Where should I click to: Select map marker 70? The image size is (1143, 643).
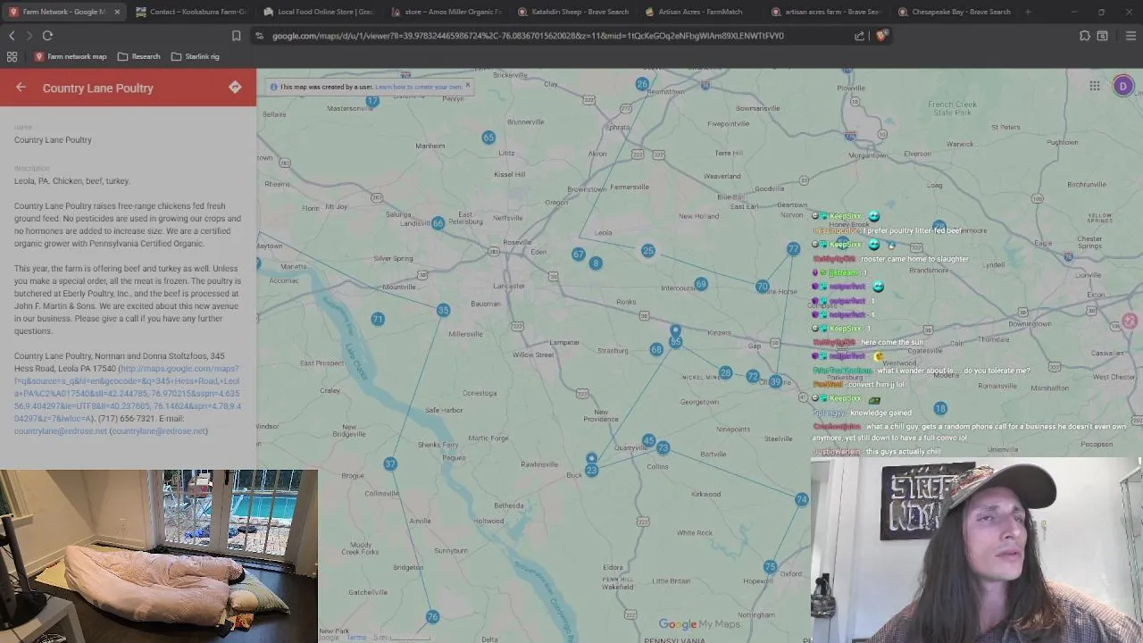click(x=762, y=287)
